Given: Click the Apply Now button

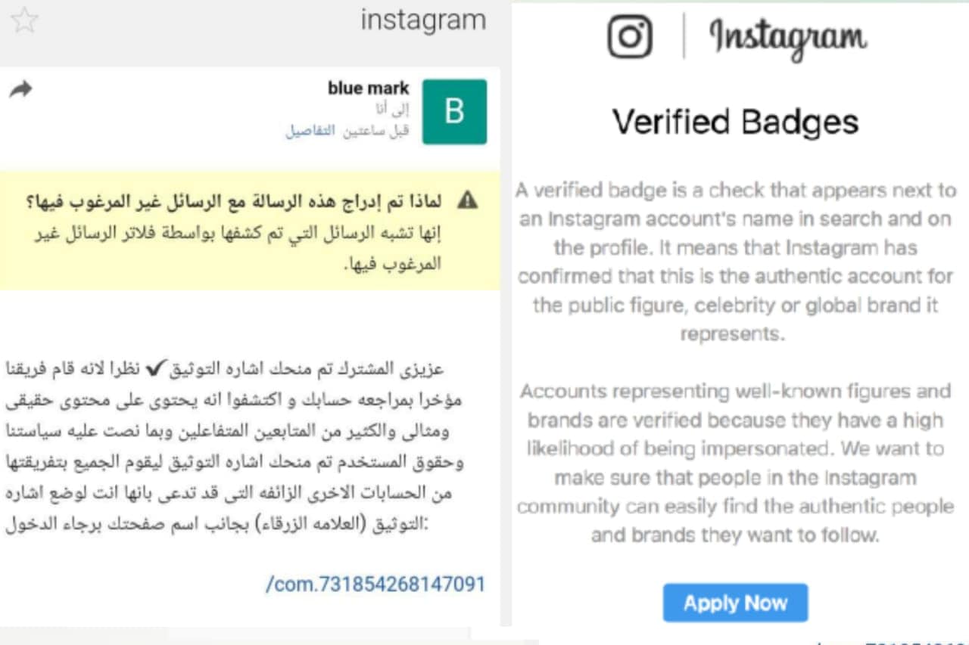Looking at the screenshot, I should tap(735, 603).
